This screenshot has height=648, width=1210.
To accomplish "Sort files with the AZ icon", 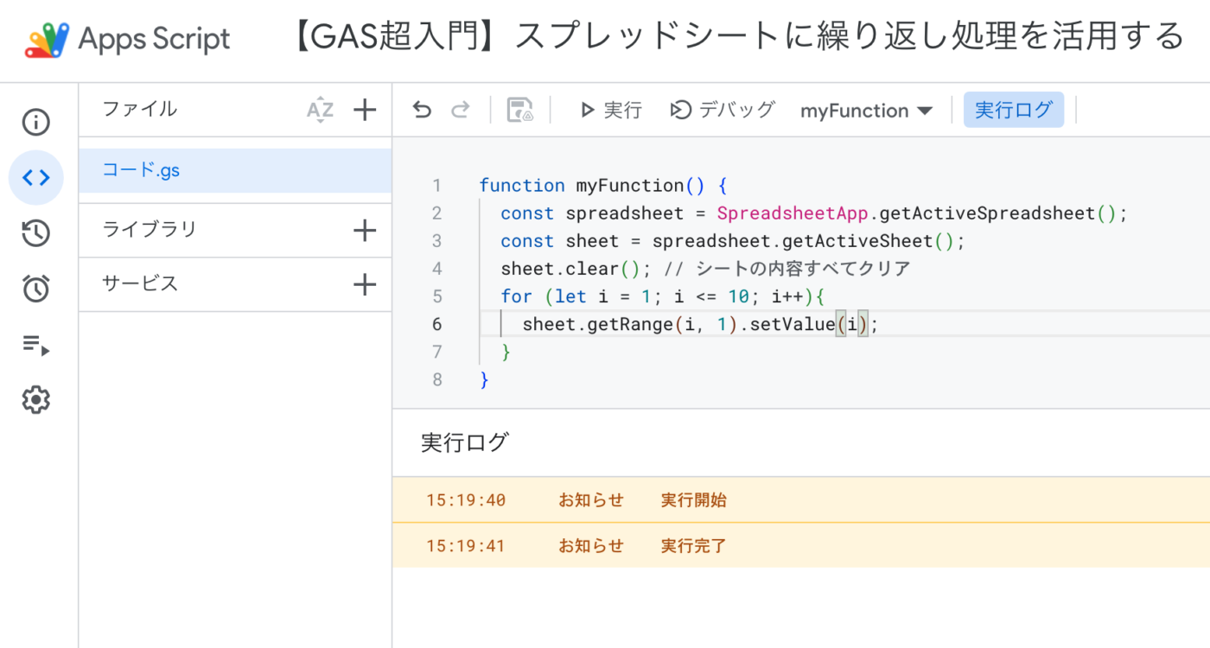I will click(320, 110).
